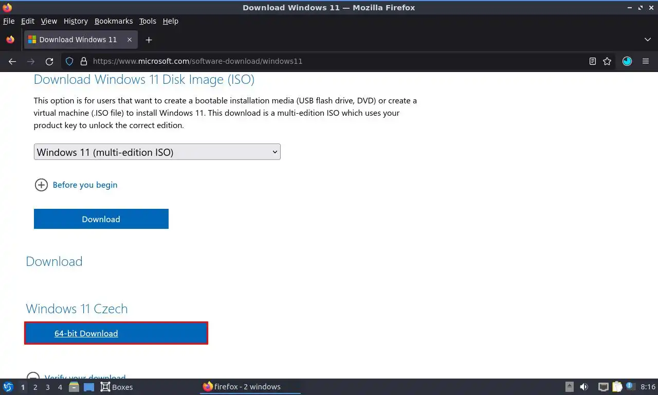Open the Firefox account avatar icon

tap(627, 61)
